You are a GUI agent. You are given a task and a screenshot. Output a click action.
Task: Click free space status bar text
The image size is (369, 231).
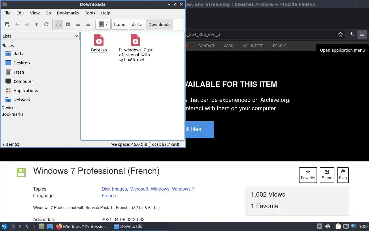[144, 144]
